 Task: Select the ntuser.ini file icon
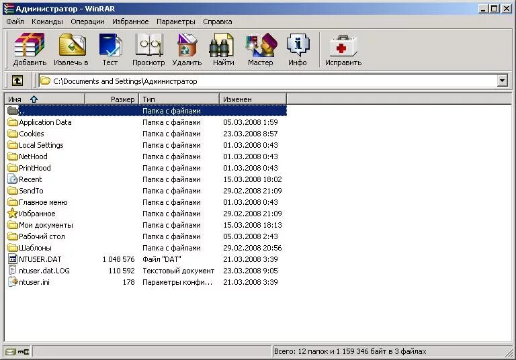point(13,282)
